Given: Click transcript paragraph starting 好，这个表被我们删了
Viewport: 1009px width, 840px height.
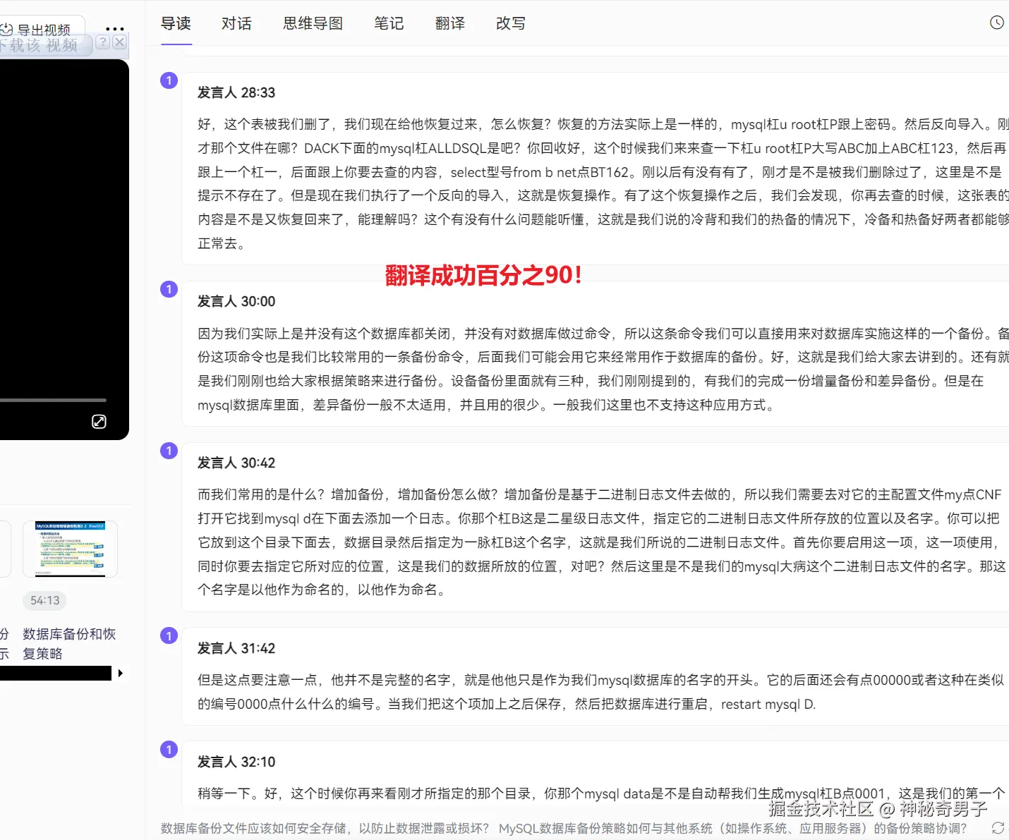Looking at the screenshot, I should pyautogui.click(x=603, y=183).
